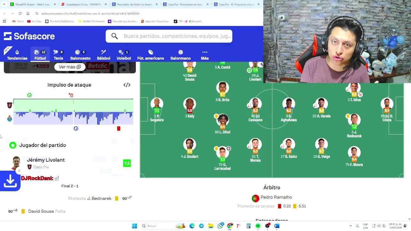The width and height of the screenshot is (411, 231).
Task: Select the Baloncesto sport category
Action: pos(80,55)
